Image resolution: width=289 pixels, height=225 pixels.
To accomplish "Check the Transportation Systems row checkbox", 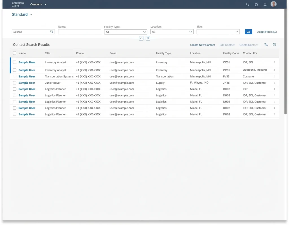I will [15, 77].
